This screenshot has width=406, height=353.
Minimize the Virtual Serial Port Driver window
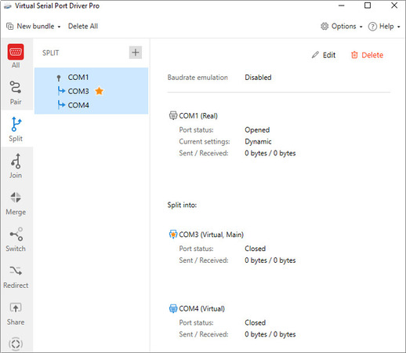(342, 5)
